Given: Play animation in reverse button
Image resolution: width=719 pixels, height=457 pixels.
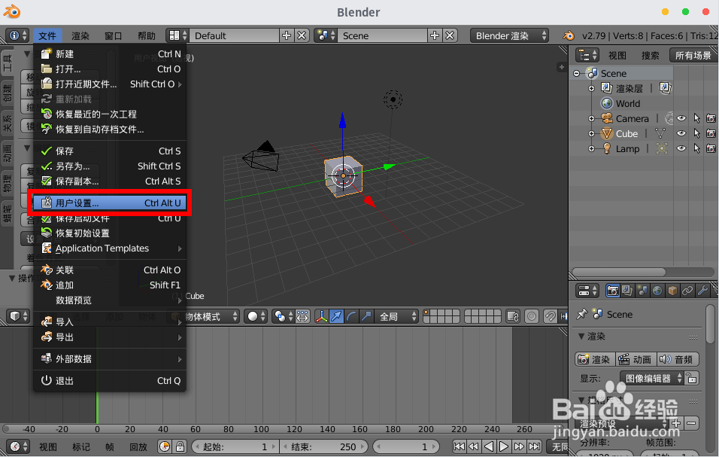Looking at the screenshot, I should pyautogui.click(x=489, y=446).
